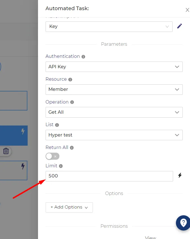Open the Authentication API Key dropdown
This screenshot has height=239, width=190.
pos(114,67)
